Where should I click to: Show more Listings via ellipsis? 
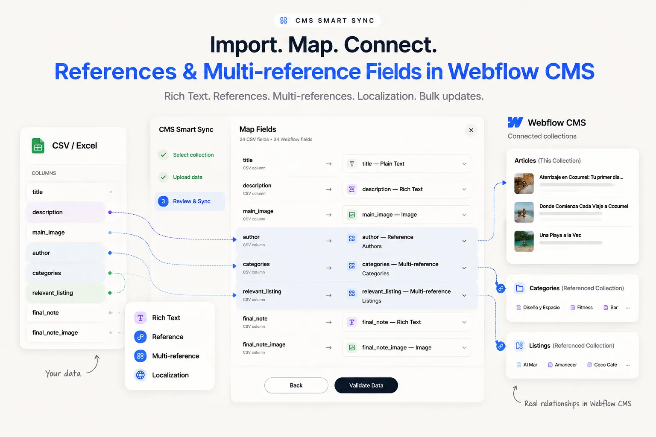628,365
